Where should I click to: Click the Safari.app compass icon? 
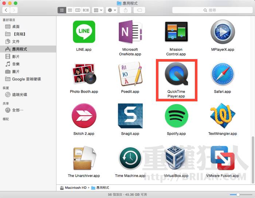point(223,74)
